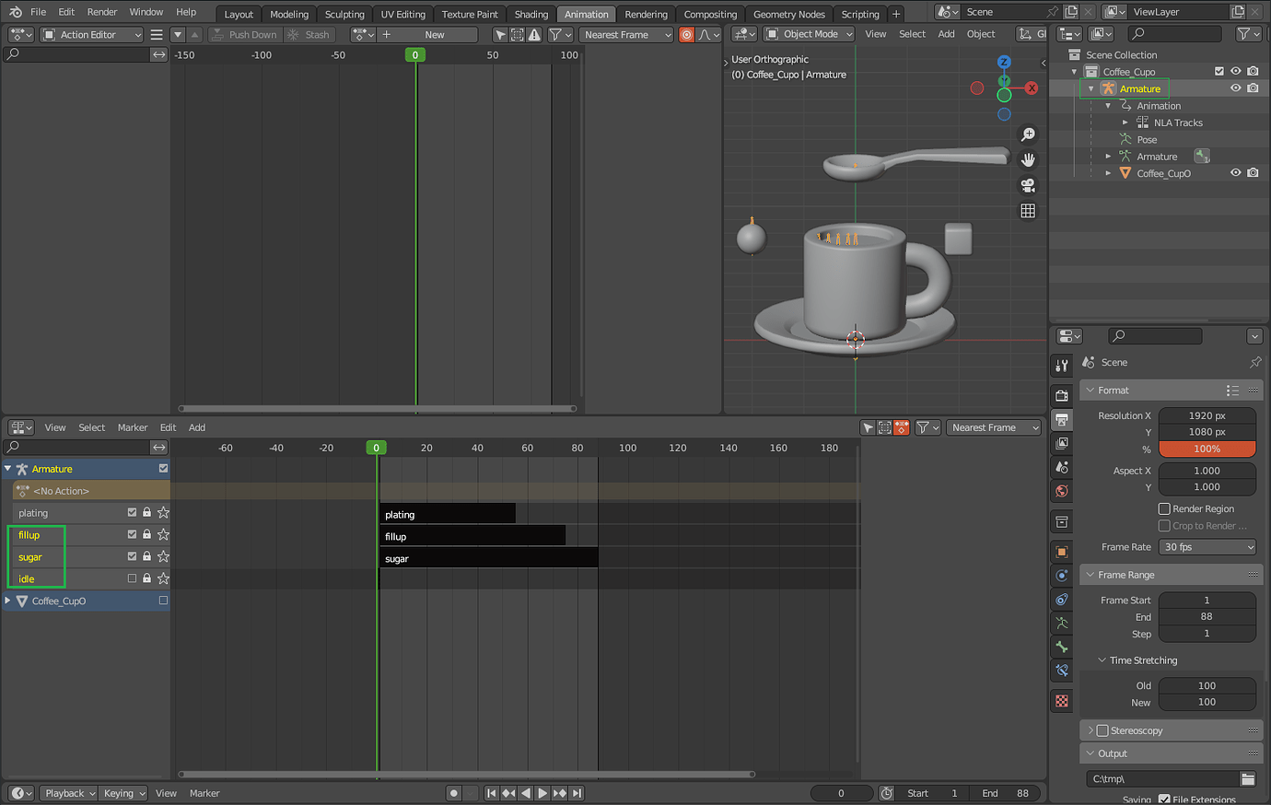Open the World Properties tab
Screen dimensions: 1271x805
pyautogui.click(x=1061, y=491)
